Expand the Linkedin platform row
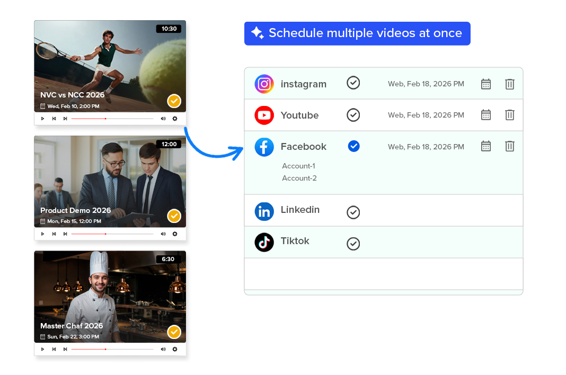The height and width of the screenshot is (375, 566). pos(300,210)
